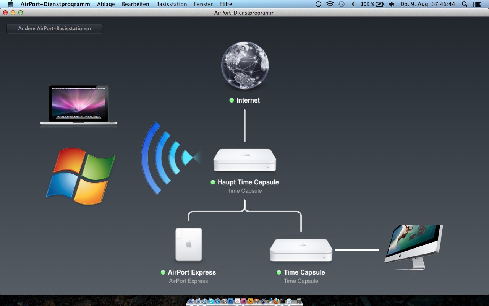Open the Wi-Fi status menu

[x=330, y=4]
